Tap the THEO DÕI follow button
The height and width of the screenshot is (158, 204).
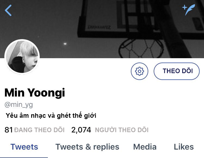click(177, 71)
